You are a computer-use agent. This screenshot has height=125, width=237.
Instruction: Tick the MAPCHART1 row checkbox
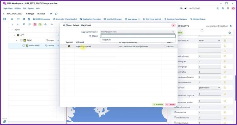tap(23, 45)
